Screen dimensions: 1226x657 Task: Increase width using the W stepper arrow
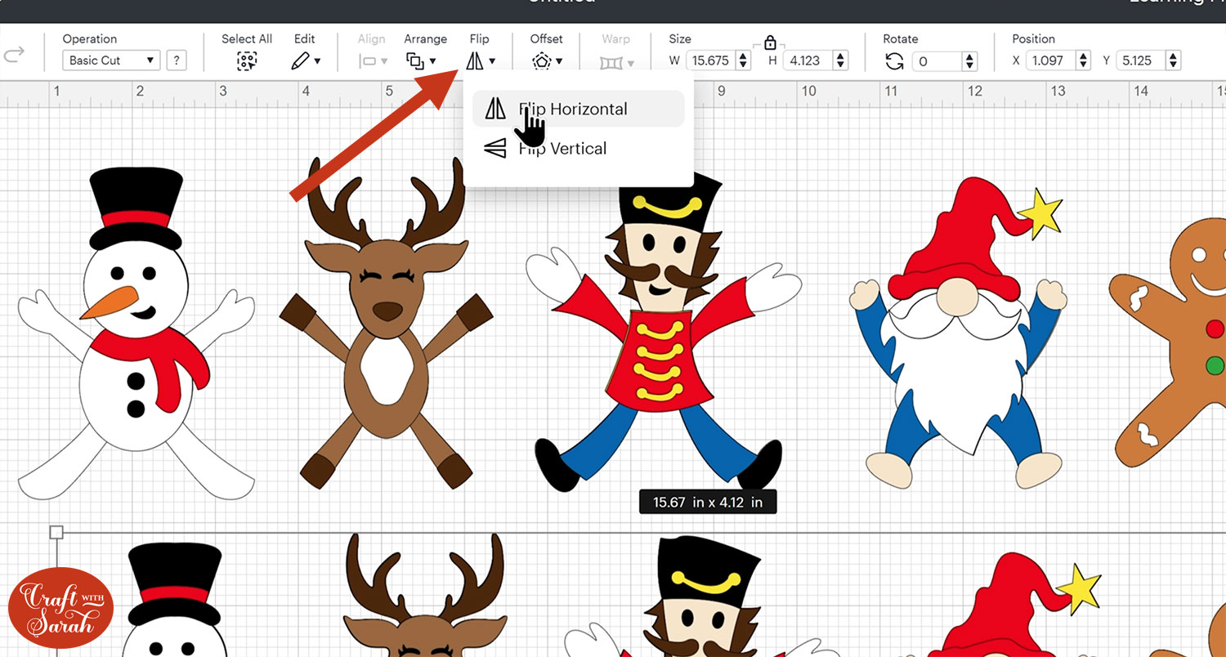[x=742, y=56]
